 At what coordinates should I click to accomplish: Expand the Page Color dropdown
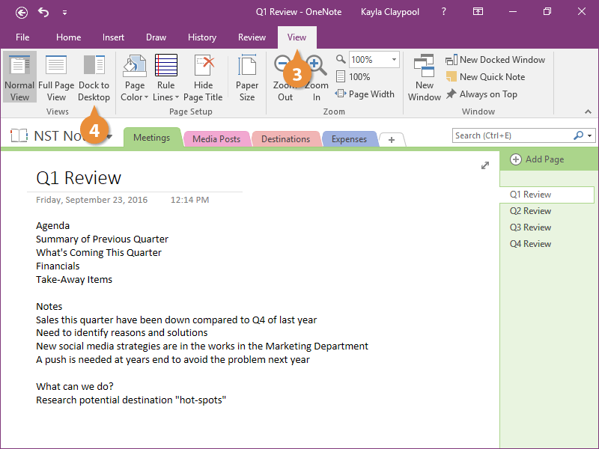pos(135,97)
